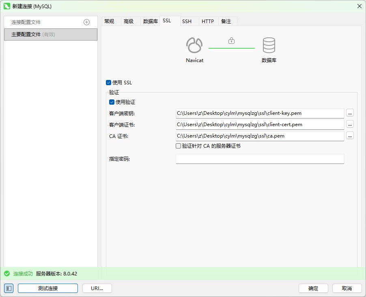366x297 pixels.
Task: Uncheck the 使用验证 checkbox
Action: pos(112,102)
